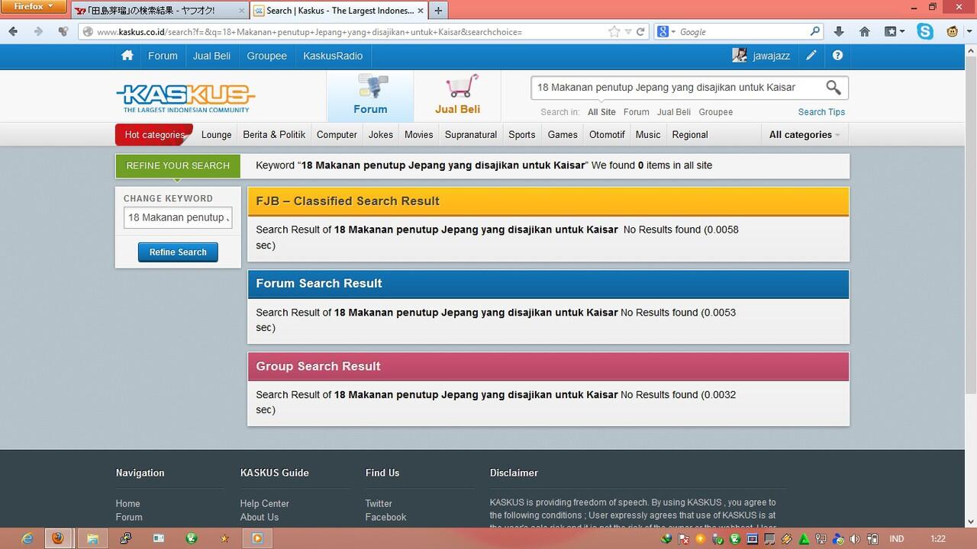The image size is (977, 549).
Task: Open Groupee in the top bar
Action: click(267, 56)
